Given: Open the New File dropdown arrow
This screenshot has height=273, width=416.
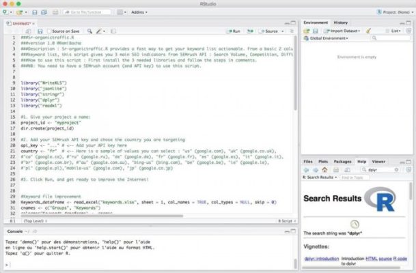Looking at the screenshot, I should click(11, 12).
